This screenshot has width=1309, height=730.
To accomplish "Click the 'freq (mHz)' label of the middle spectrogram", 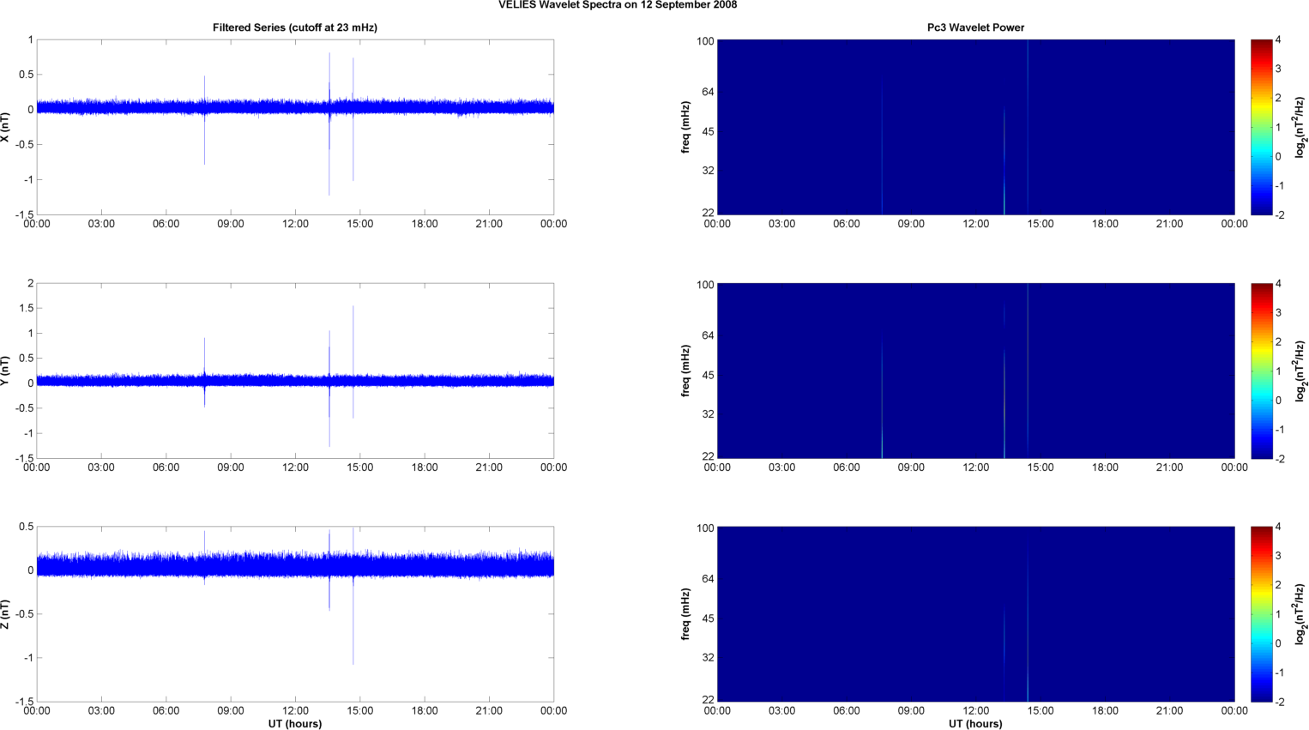I will tap(686, 371).
